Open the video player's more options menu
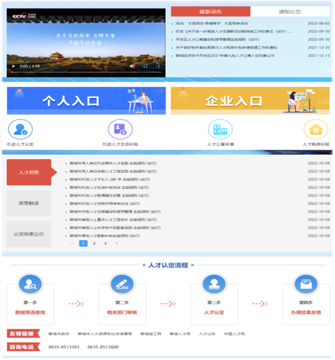The height and width of the screenshot is (360, 335). tap(159, 66)
